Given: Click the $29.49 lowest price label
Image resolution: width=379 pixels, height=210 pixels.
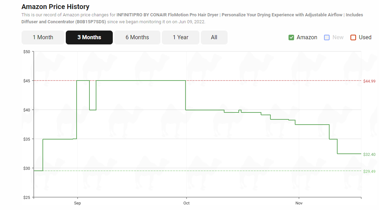Looking at the screenshot, I should 369,171.
